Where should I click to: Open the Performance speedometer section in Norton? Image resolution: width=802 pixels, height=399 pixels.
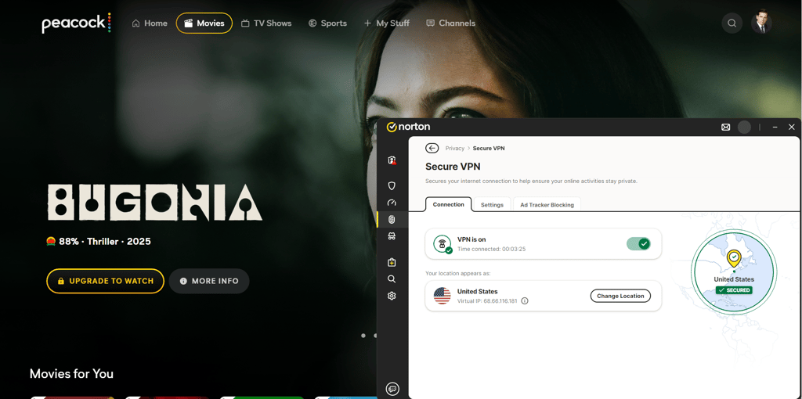pos(392,203)
